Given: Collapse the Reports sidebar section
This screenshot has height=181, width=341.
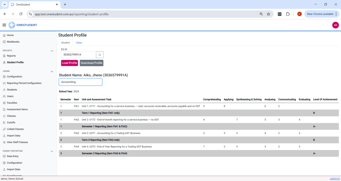Looking at the screenshot, I should 52,51.
